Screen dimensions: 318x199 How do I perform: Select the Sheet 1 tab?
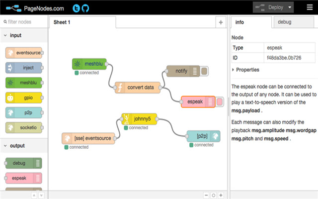(82, 22)
